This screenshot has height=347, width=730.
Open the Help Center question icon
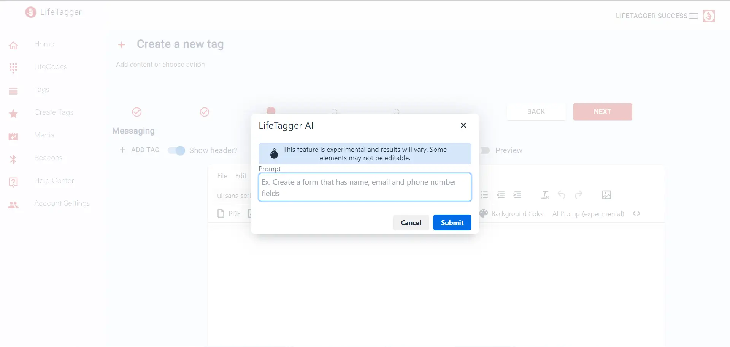[x=13, y=182]
